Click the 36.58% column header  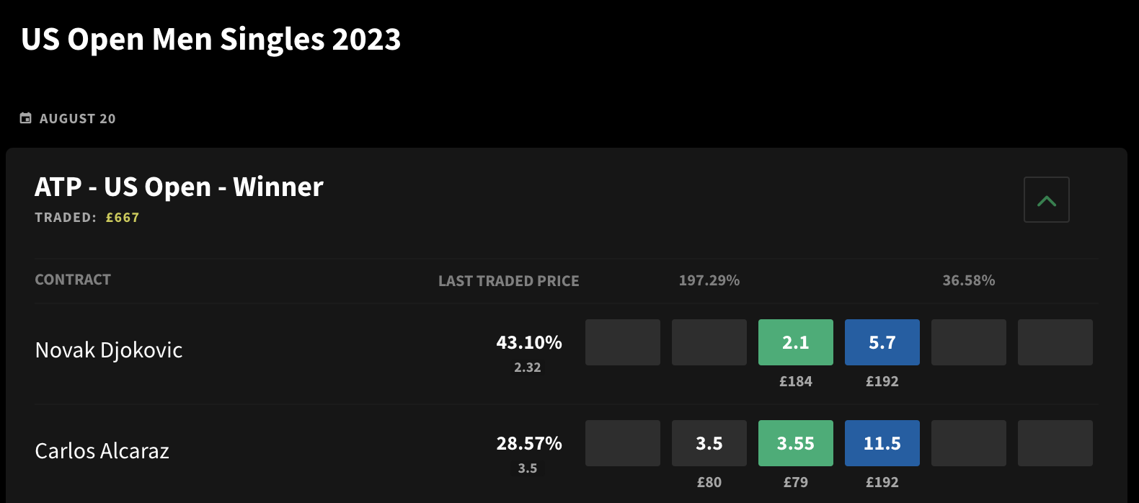click(969, 280)
